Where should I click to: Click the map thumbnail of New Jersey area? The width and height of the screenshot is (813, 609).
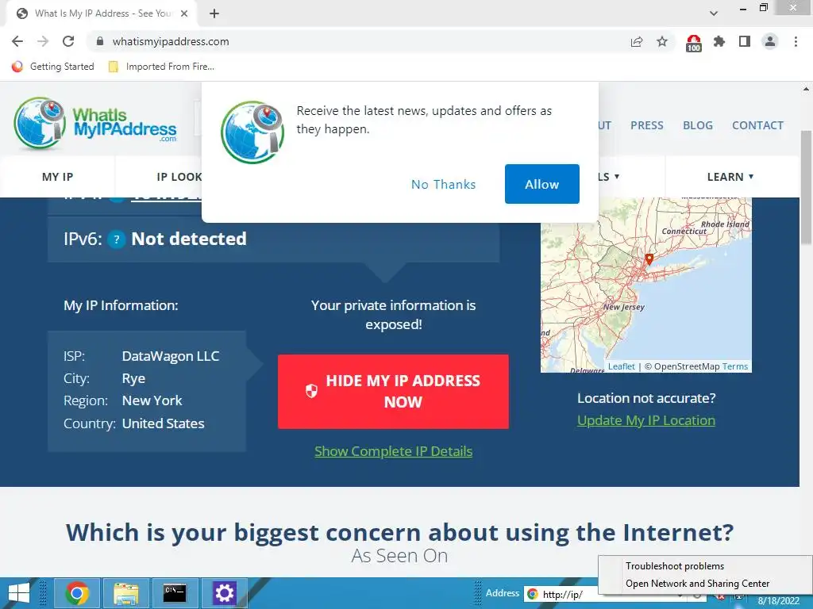(646, 285)
